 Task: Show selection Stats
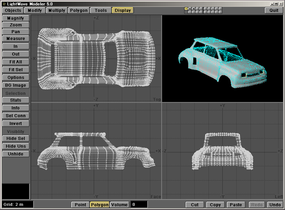point(16,100)
